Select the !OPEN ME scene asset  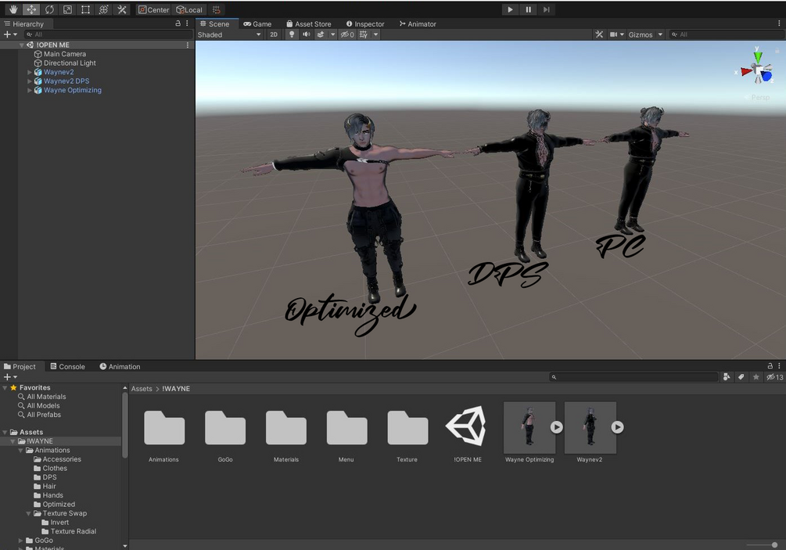click(x=467, y=426)
